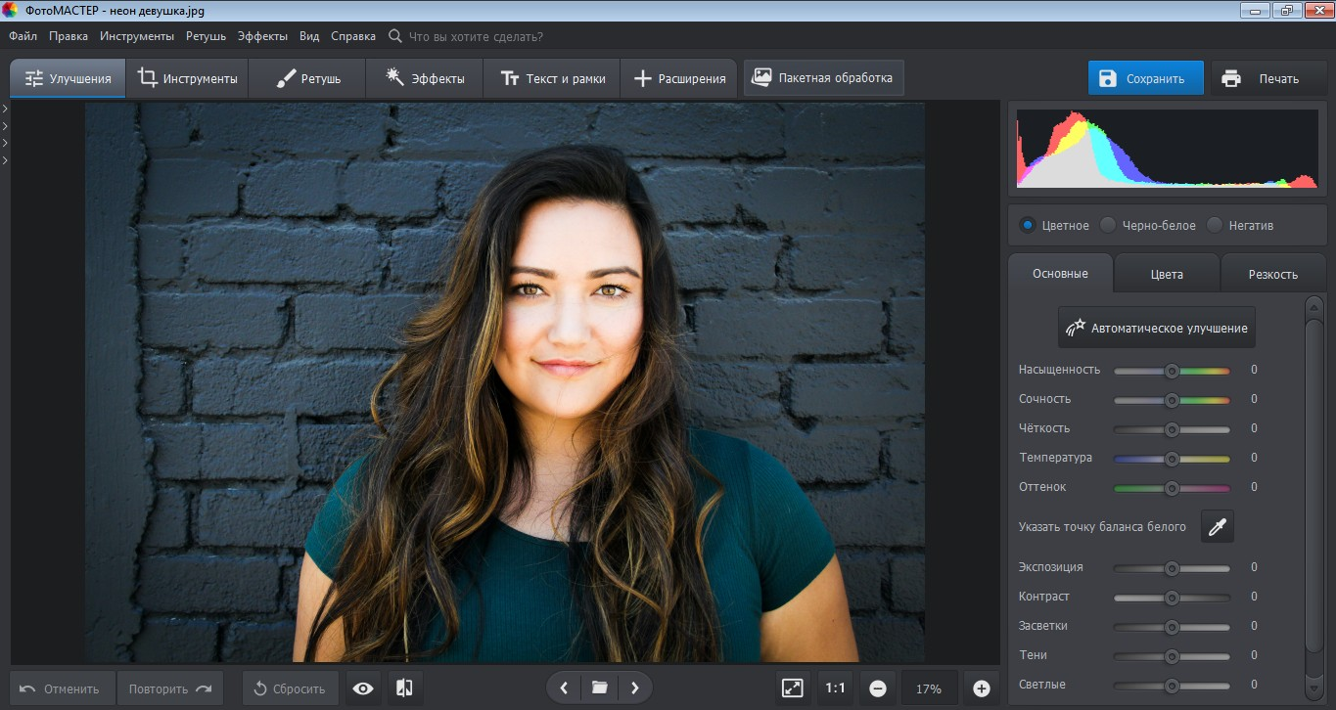Show original with the eye icon

pos(363,688)
